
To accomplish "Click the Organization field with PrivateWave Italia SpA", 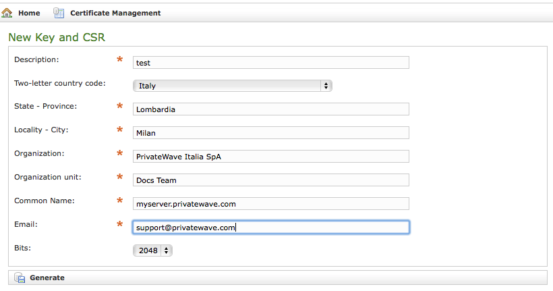I will pyautogui.click(x=271, y=157).
